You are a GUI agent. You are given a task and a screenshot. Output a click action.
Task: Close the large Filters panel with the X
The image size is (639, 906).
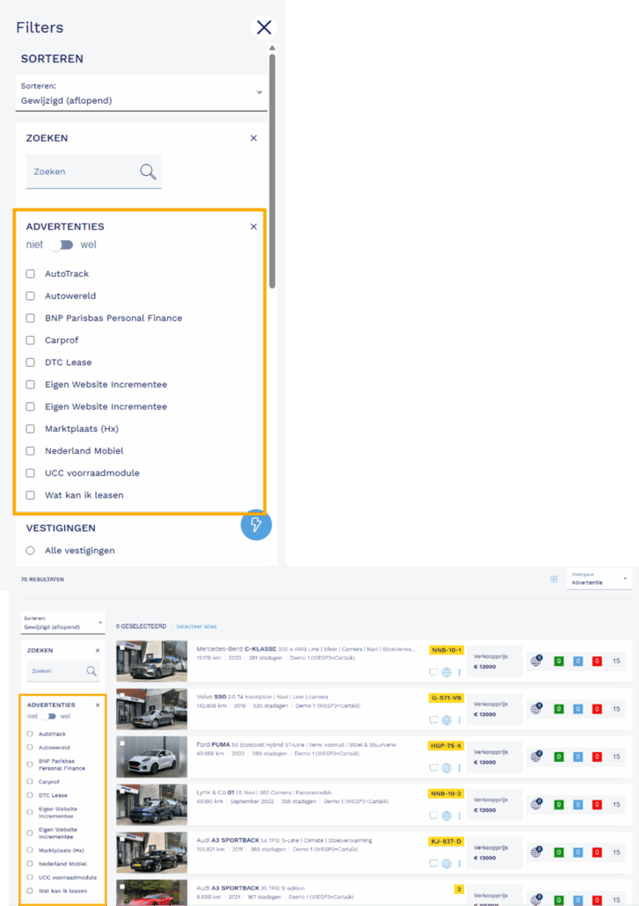coord(264,27)
